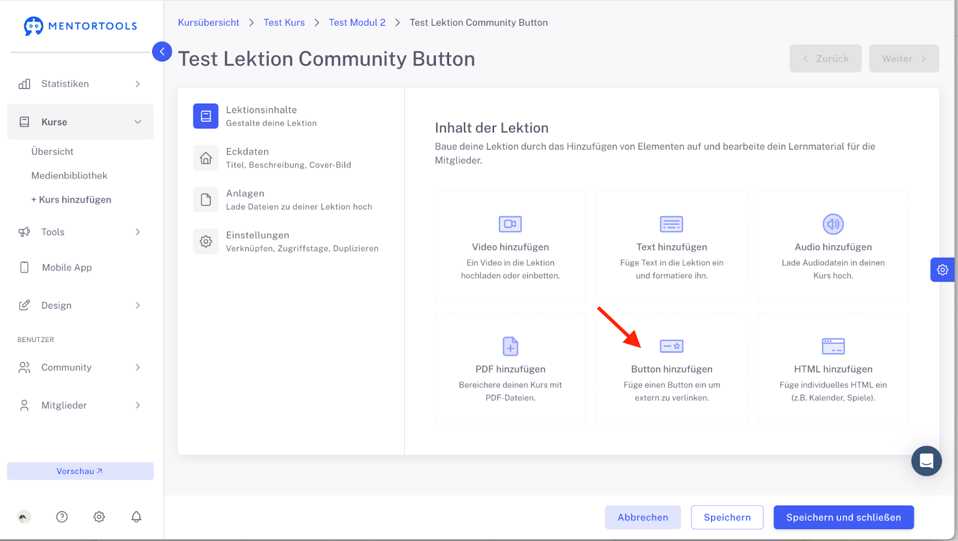Open notifications bell icon

click(137, 516)
